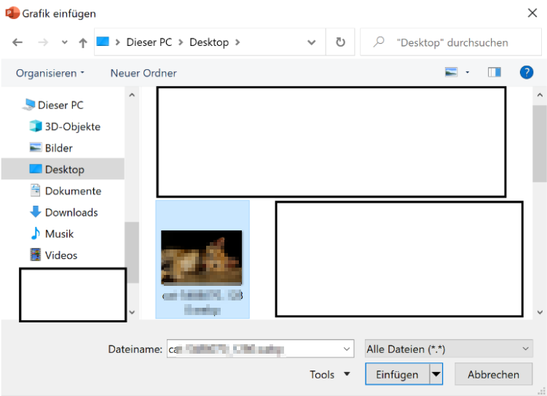Expand the chevron after Dieser PC in path
Screen dimensions: 547x396
[x=181, y=42]
